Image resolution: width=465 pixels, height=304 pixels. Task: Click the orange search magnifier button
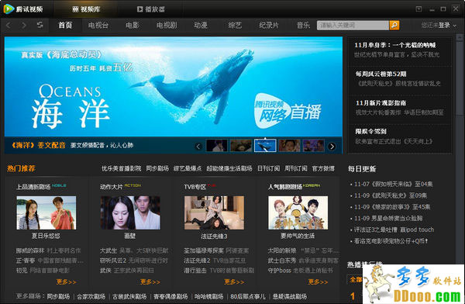(394, 26)
